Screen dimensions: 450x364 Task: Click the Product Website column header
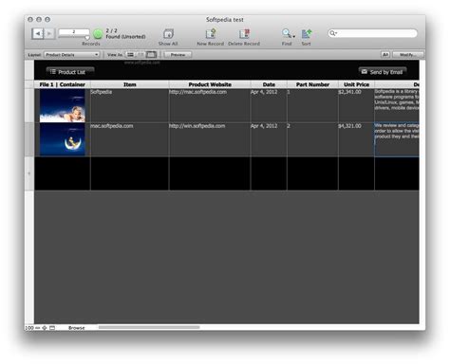[210, 84]
